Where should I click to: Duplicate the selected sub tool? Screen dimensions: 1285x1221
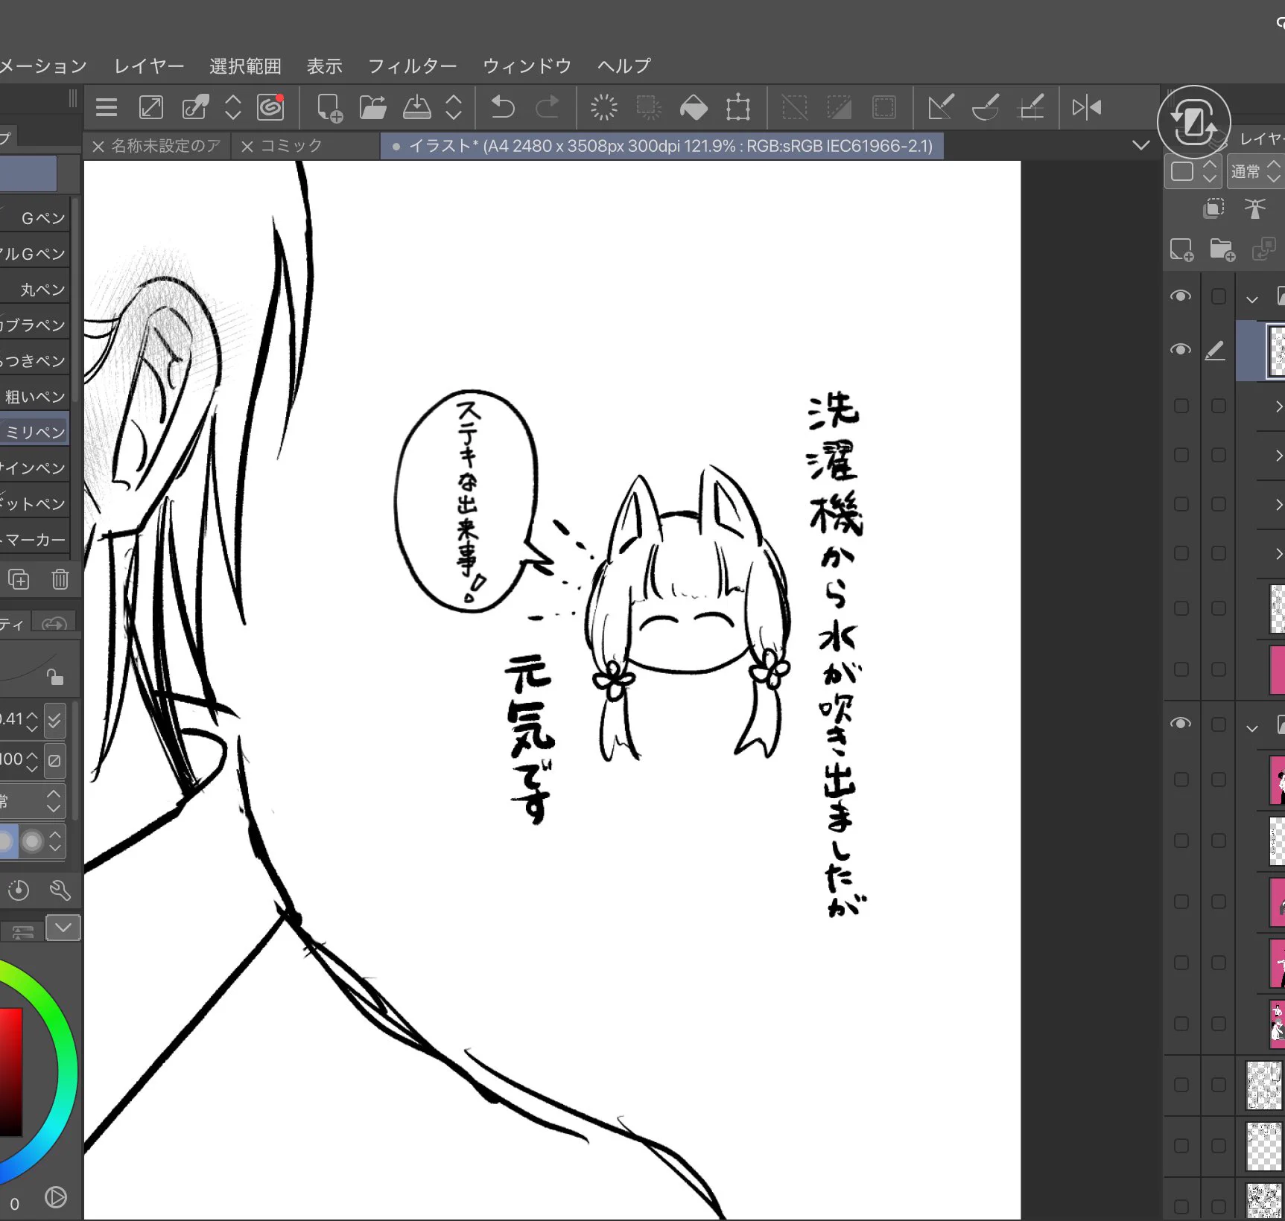click(19, 579)
